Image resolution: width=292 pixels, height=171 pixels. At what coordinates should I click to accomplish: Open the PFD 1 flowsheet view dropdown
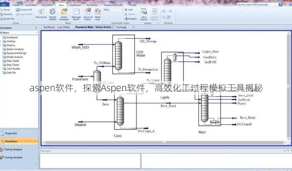point(122,10)
